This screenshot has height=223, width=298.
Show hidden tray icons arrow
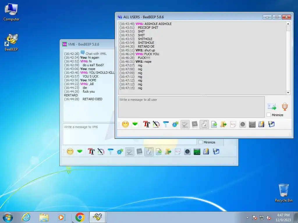click(x=247, y=217)
